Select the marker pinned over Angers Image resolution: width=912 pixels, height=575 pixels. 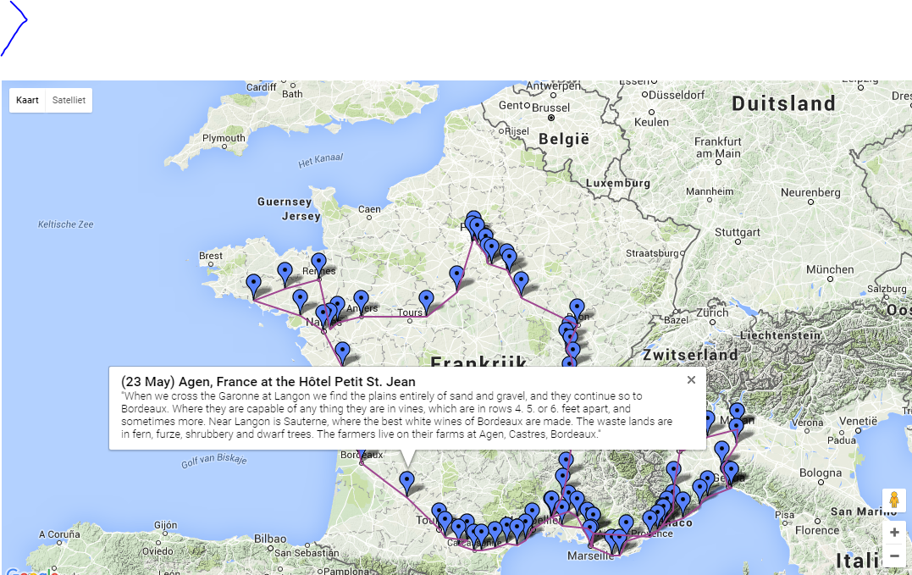pos(362,303)
